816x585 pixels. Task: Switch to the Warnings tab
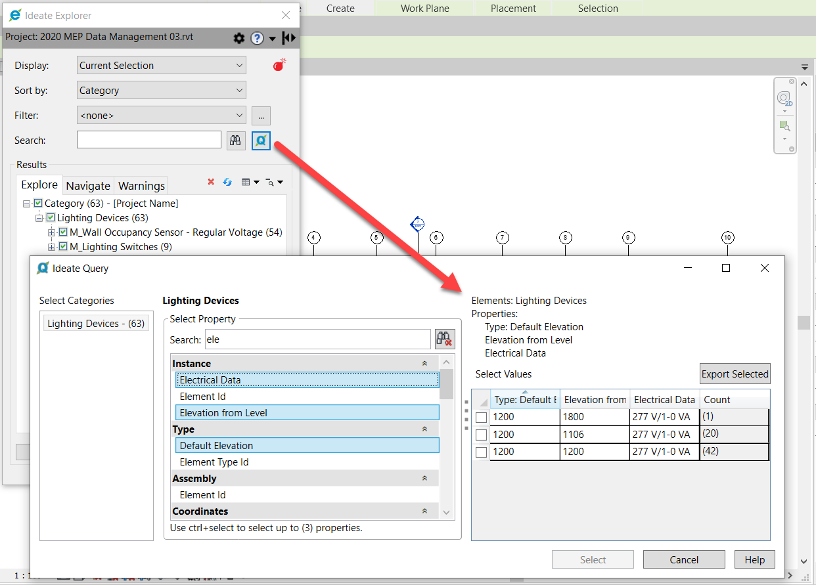pyautogui.click(x=141, y=186)
